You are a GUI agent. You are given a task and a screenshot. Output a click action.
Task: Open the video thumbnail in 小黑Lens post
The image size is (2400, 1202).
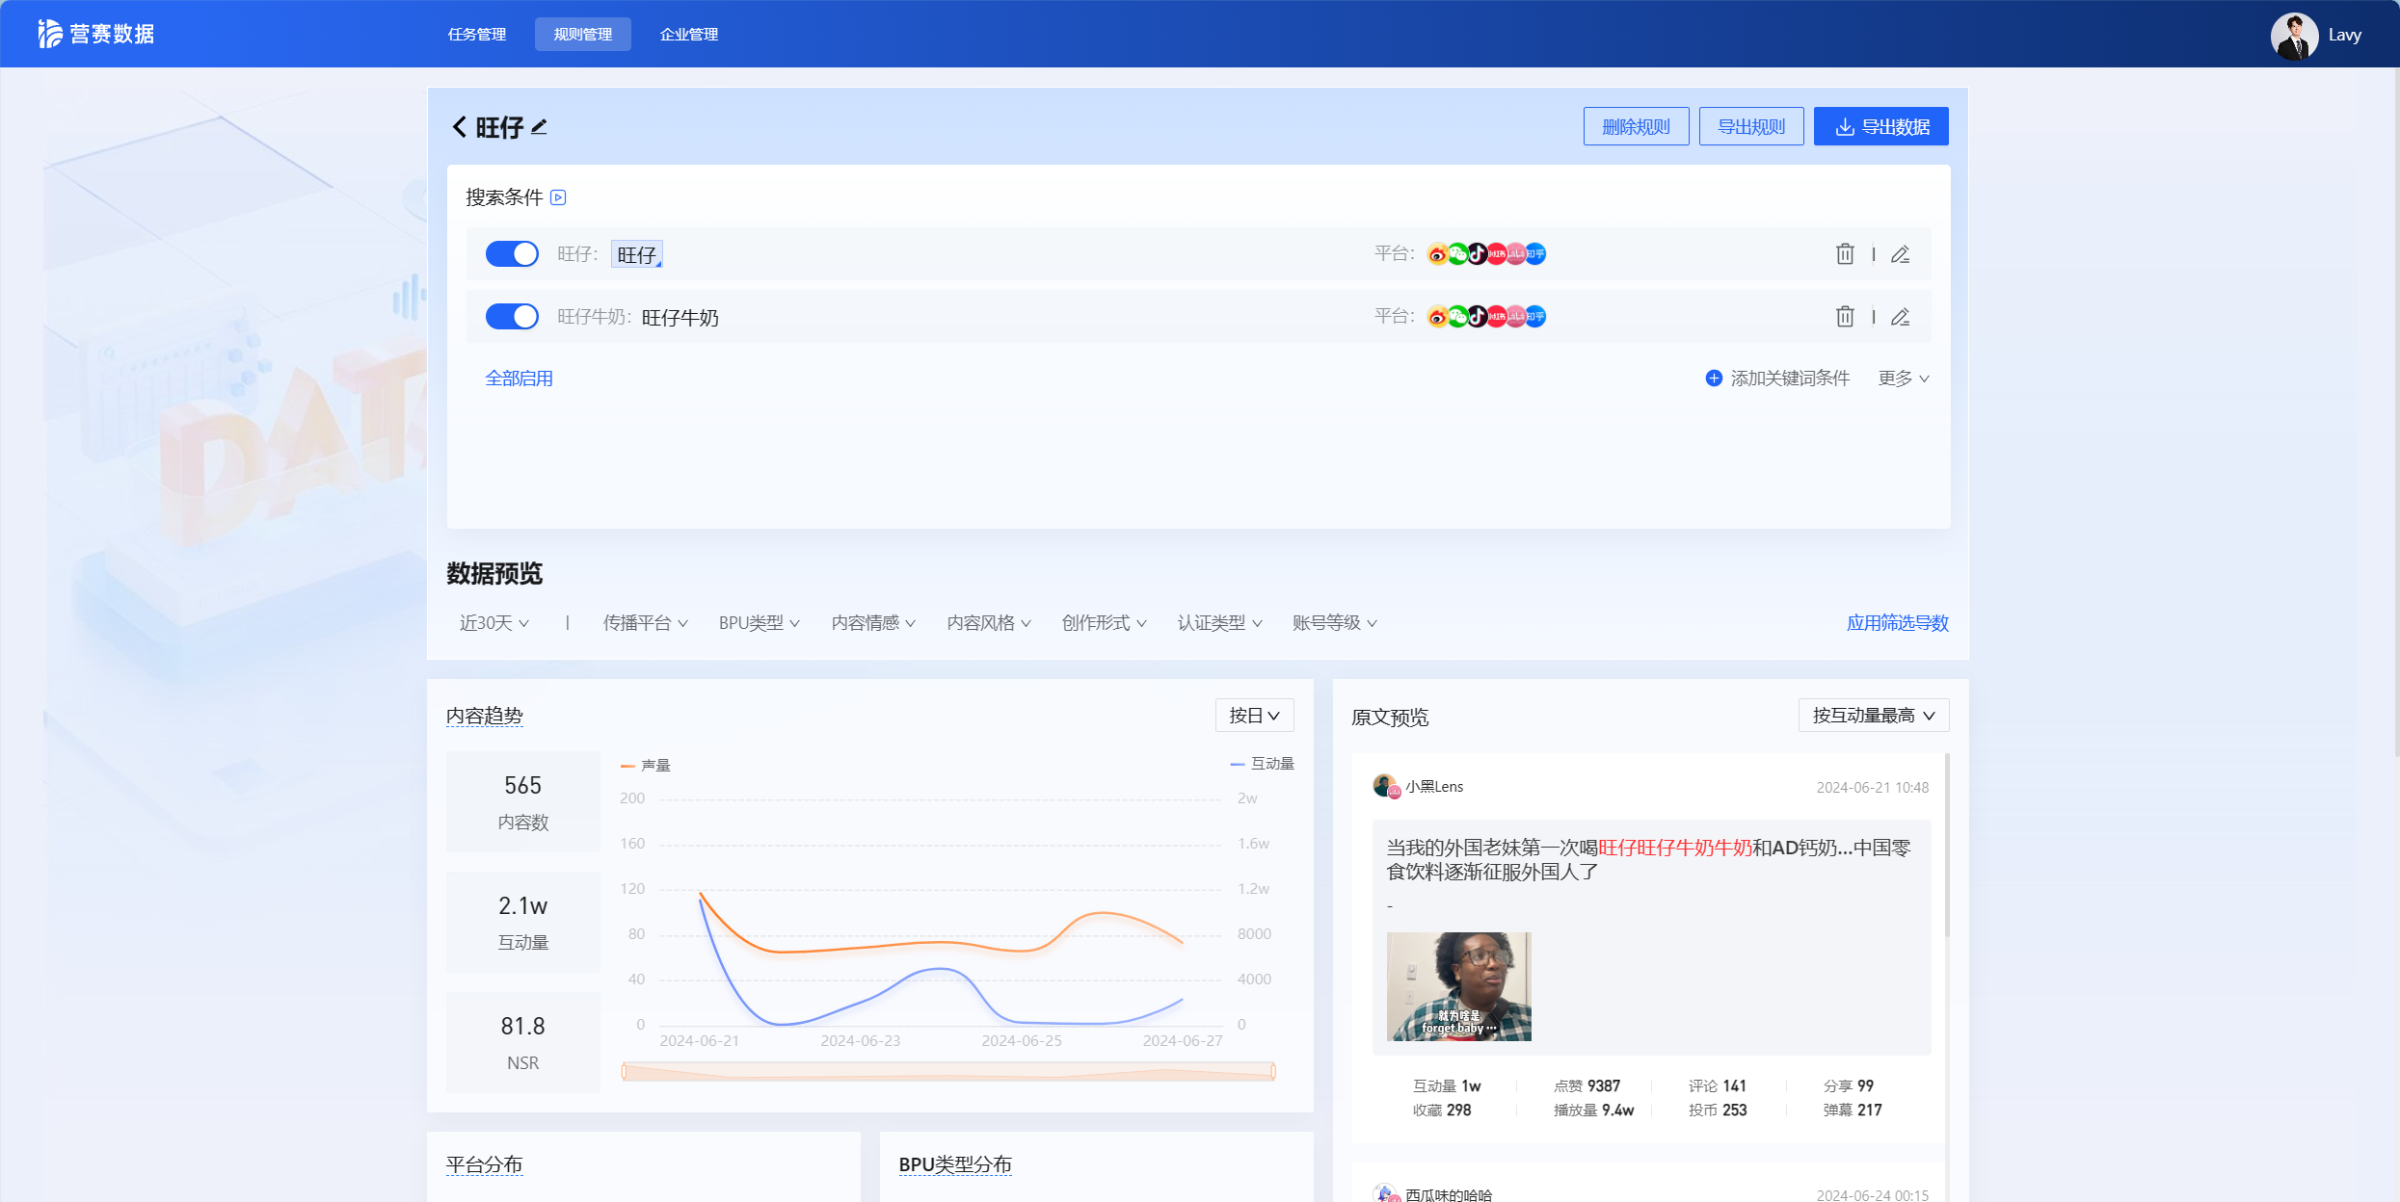[1458, 986]
